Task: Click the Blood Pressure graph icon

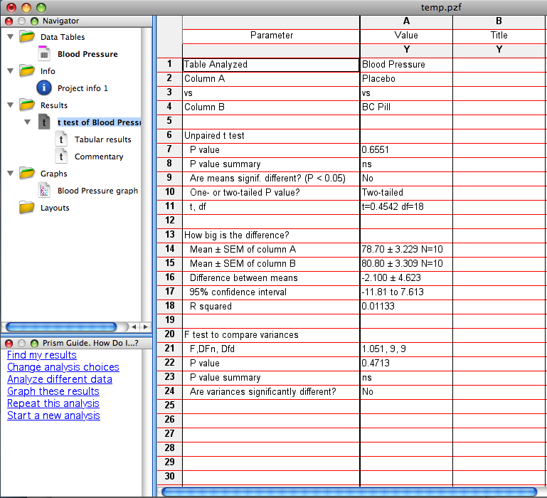Action: (x=44, y=190)
